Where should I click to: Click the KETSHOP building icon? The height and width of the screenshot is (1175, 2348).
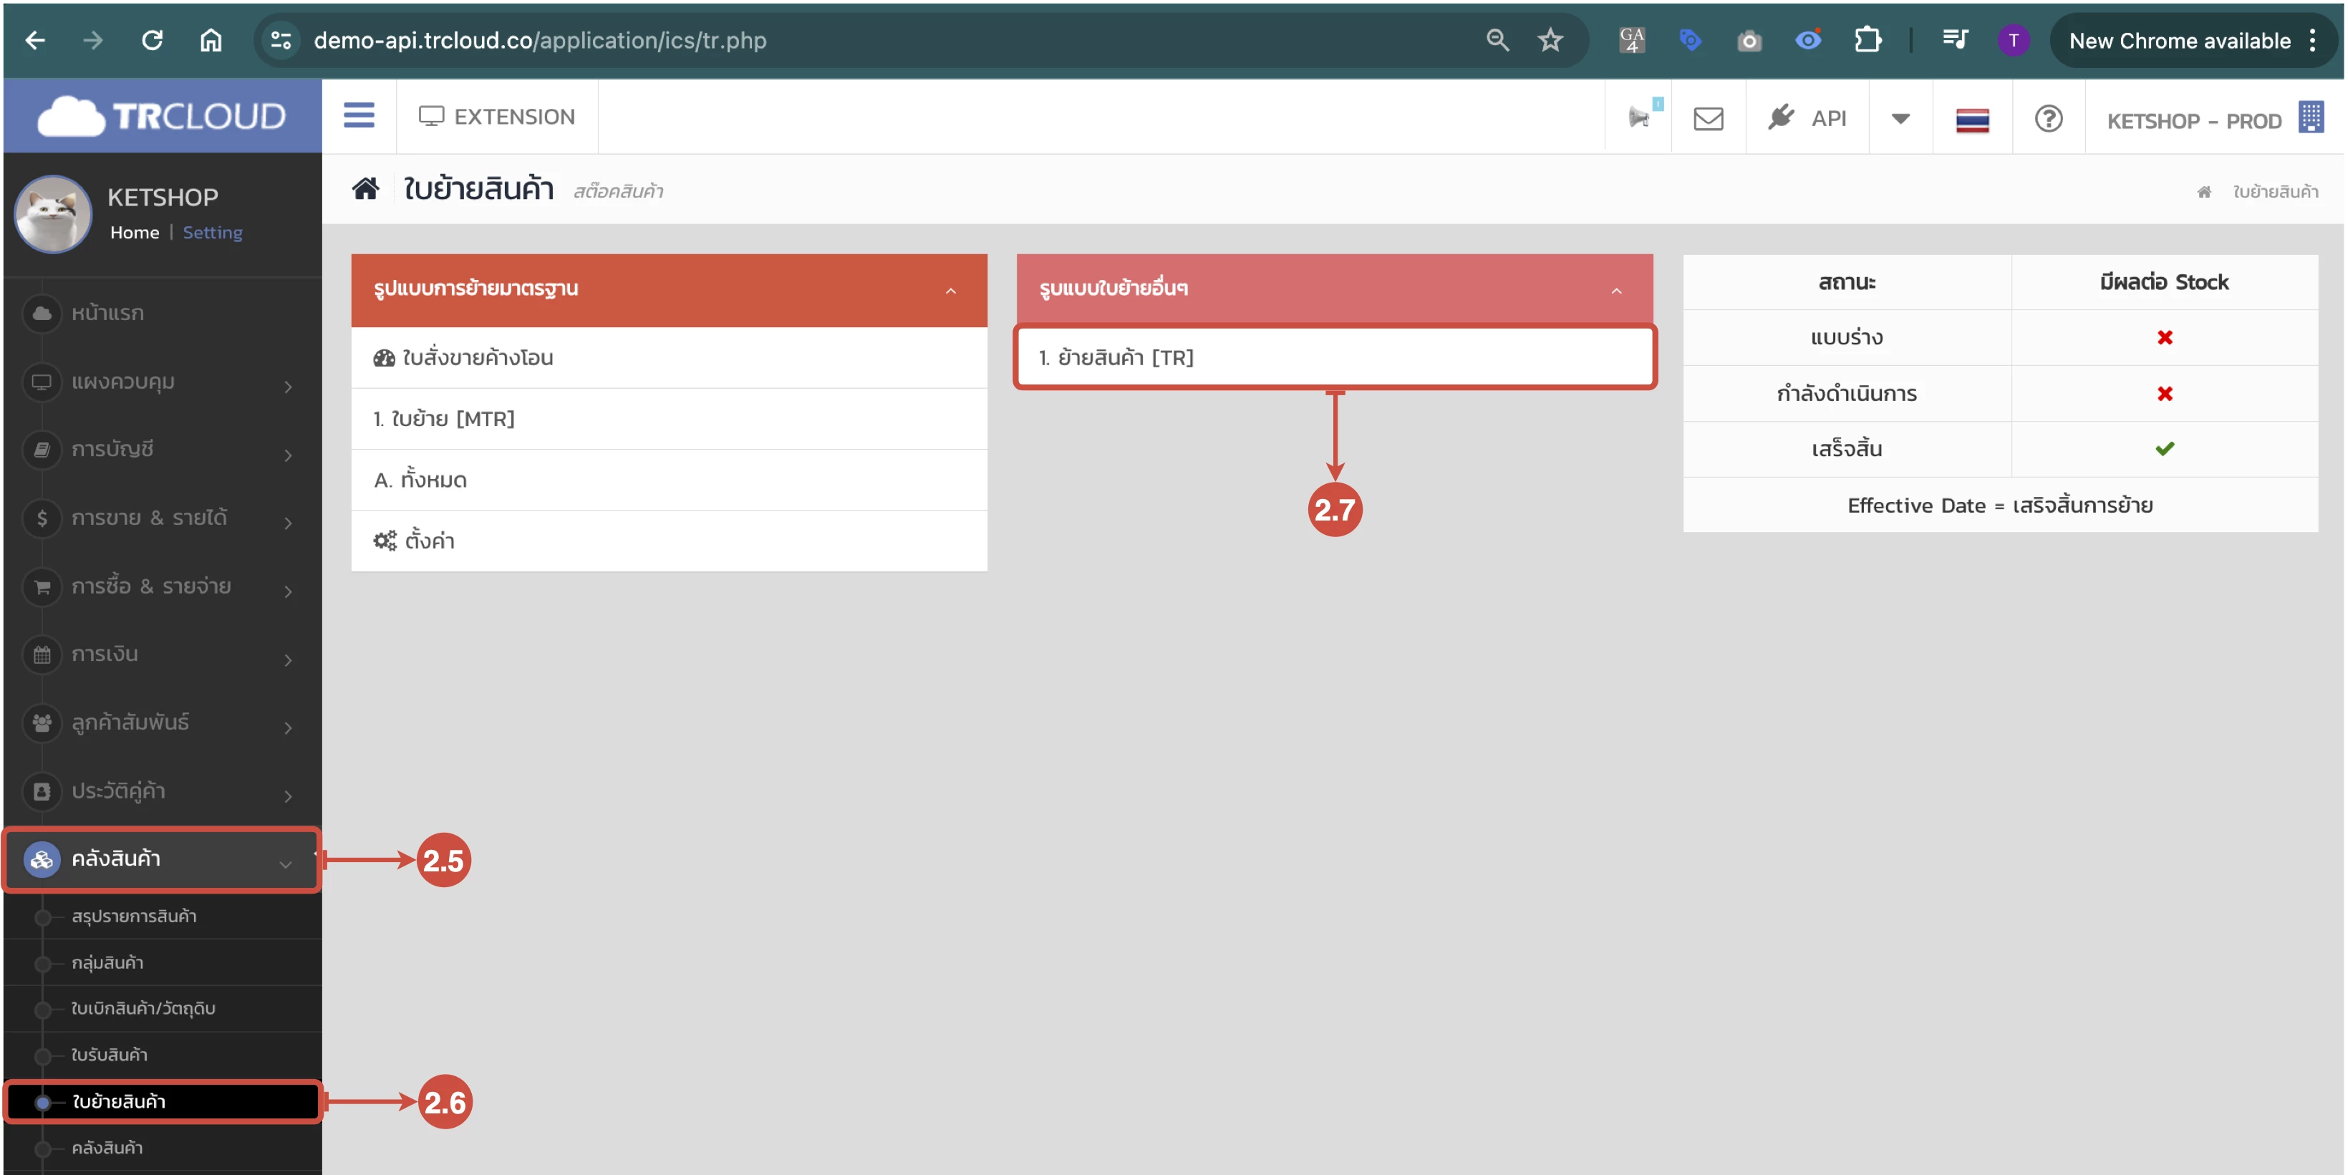coord(2310,119)
